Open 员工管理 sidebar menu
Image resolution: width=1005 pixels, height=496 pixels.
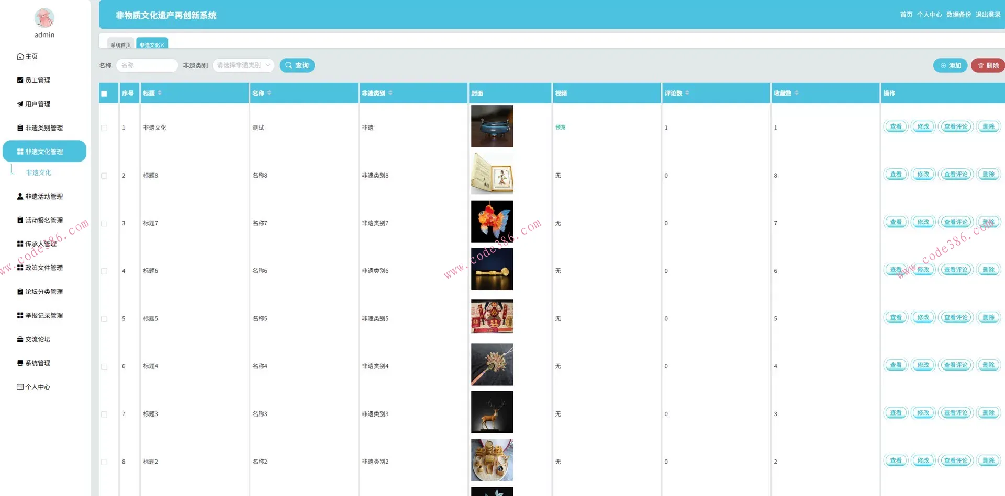point(33,80)
